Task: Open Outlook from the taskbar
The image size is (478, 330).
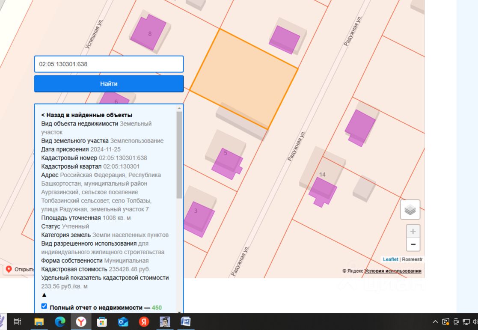Action: coord(123,321)
